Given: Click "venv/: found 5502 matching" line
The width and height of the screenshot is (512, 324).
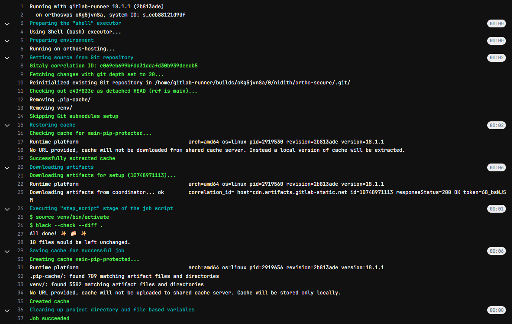Looking at the screenshot, I should (x=117, y=284).
